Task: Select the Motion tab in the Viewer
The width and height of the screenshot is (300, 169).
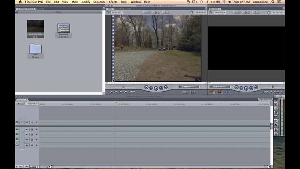Action: [x=126, y=9]
